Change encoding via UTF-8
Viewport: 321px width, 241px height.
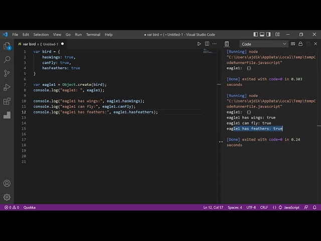click(x=251, y=207)
